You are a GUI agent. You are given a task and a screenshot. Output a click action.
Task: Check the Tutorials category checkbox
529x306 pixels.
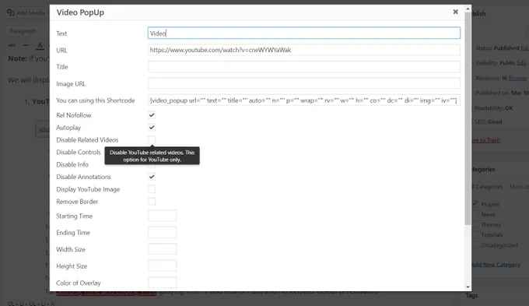tap(475, 234)
